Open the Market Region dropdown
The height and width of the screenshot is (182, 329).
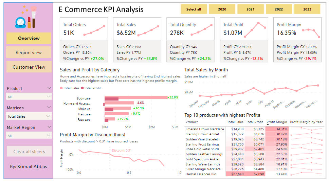(29, 136)
